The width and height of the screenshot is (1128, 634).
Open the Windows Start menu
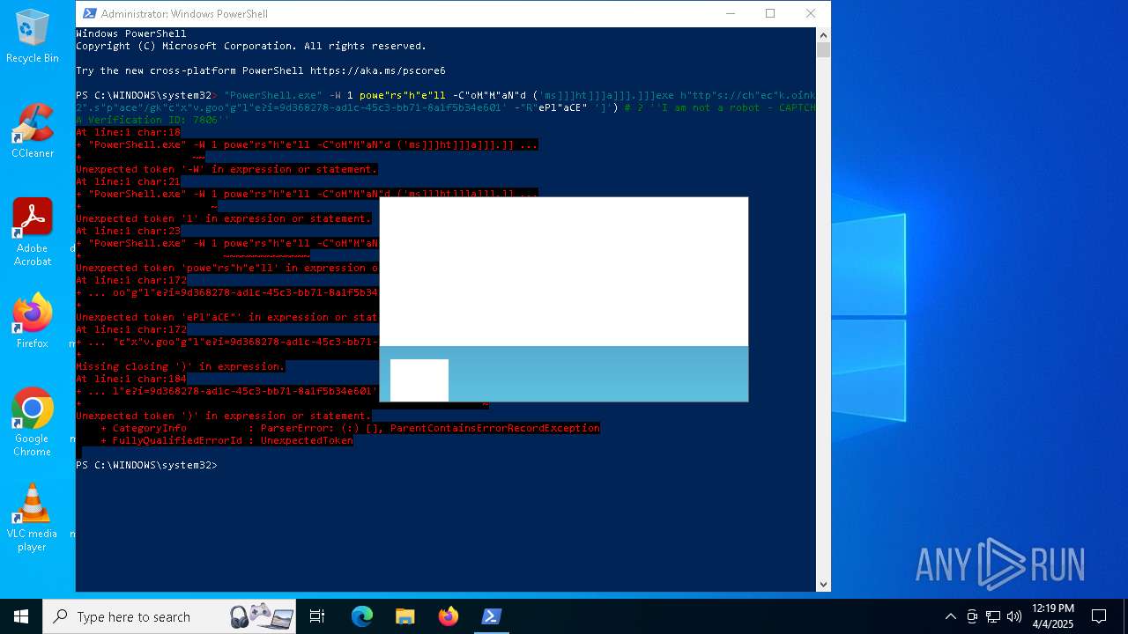click(21, 616)
